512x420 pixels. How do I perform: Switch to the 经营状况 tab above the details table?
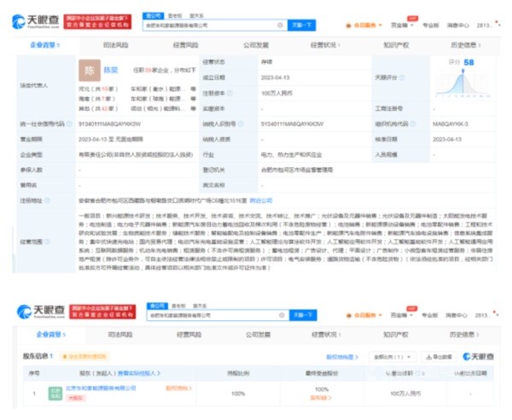click(325, 45)
